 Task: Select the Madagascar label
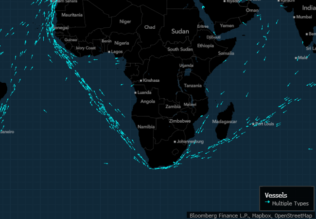[225, 122]
